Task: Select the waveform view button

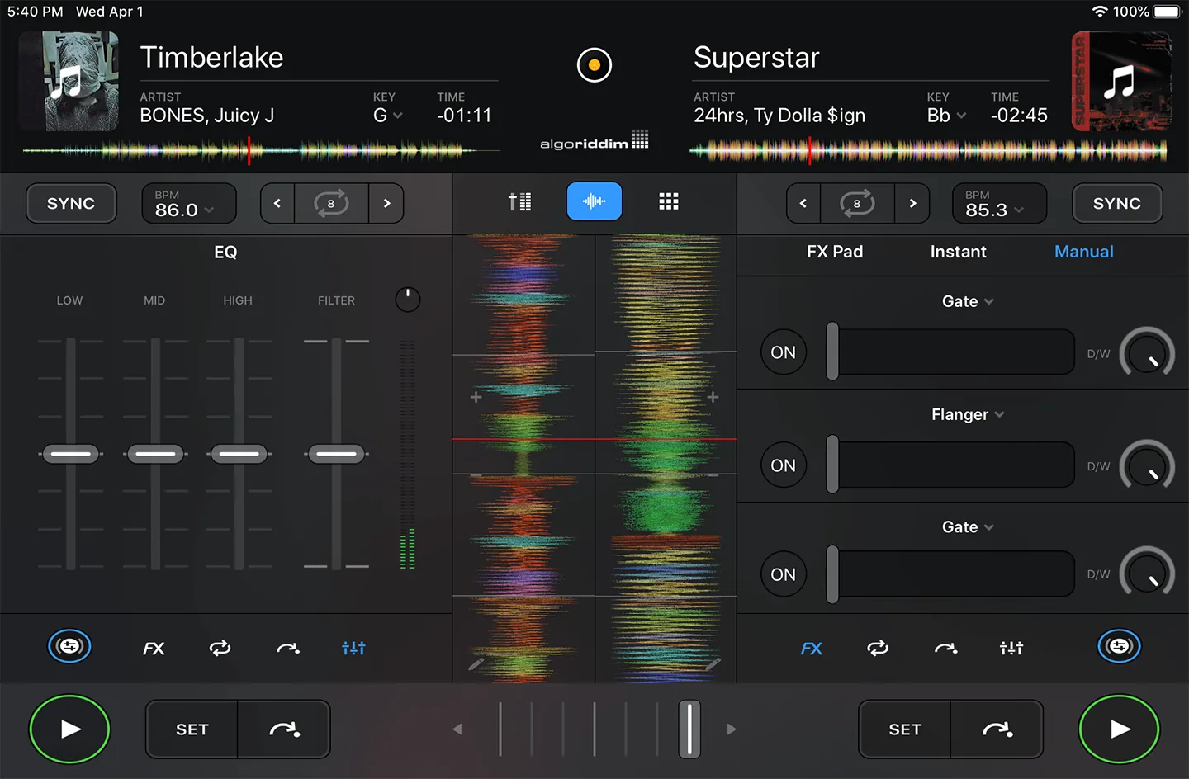Action: pos(594,201)
